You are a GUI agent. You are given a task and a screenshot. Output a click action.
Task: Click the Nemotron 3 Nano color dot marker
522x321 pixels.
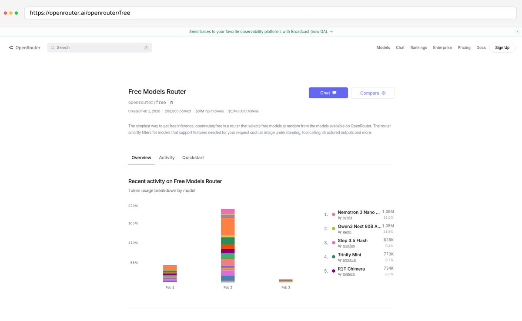point(333,214)
